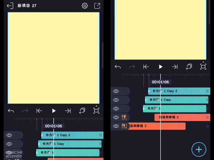Image resolution: width=214 pixels, height=160 pixels.
Task: Tap the three-line handle on the right-hand 长方形 1 Copy 2 clip
Action: click(x=207, y=91)
